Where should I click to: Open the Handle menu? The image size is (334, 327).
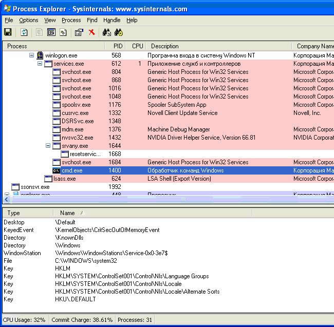(x=112, y=20)
